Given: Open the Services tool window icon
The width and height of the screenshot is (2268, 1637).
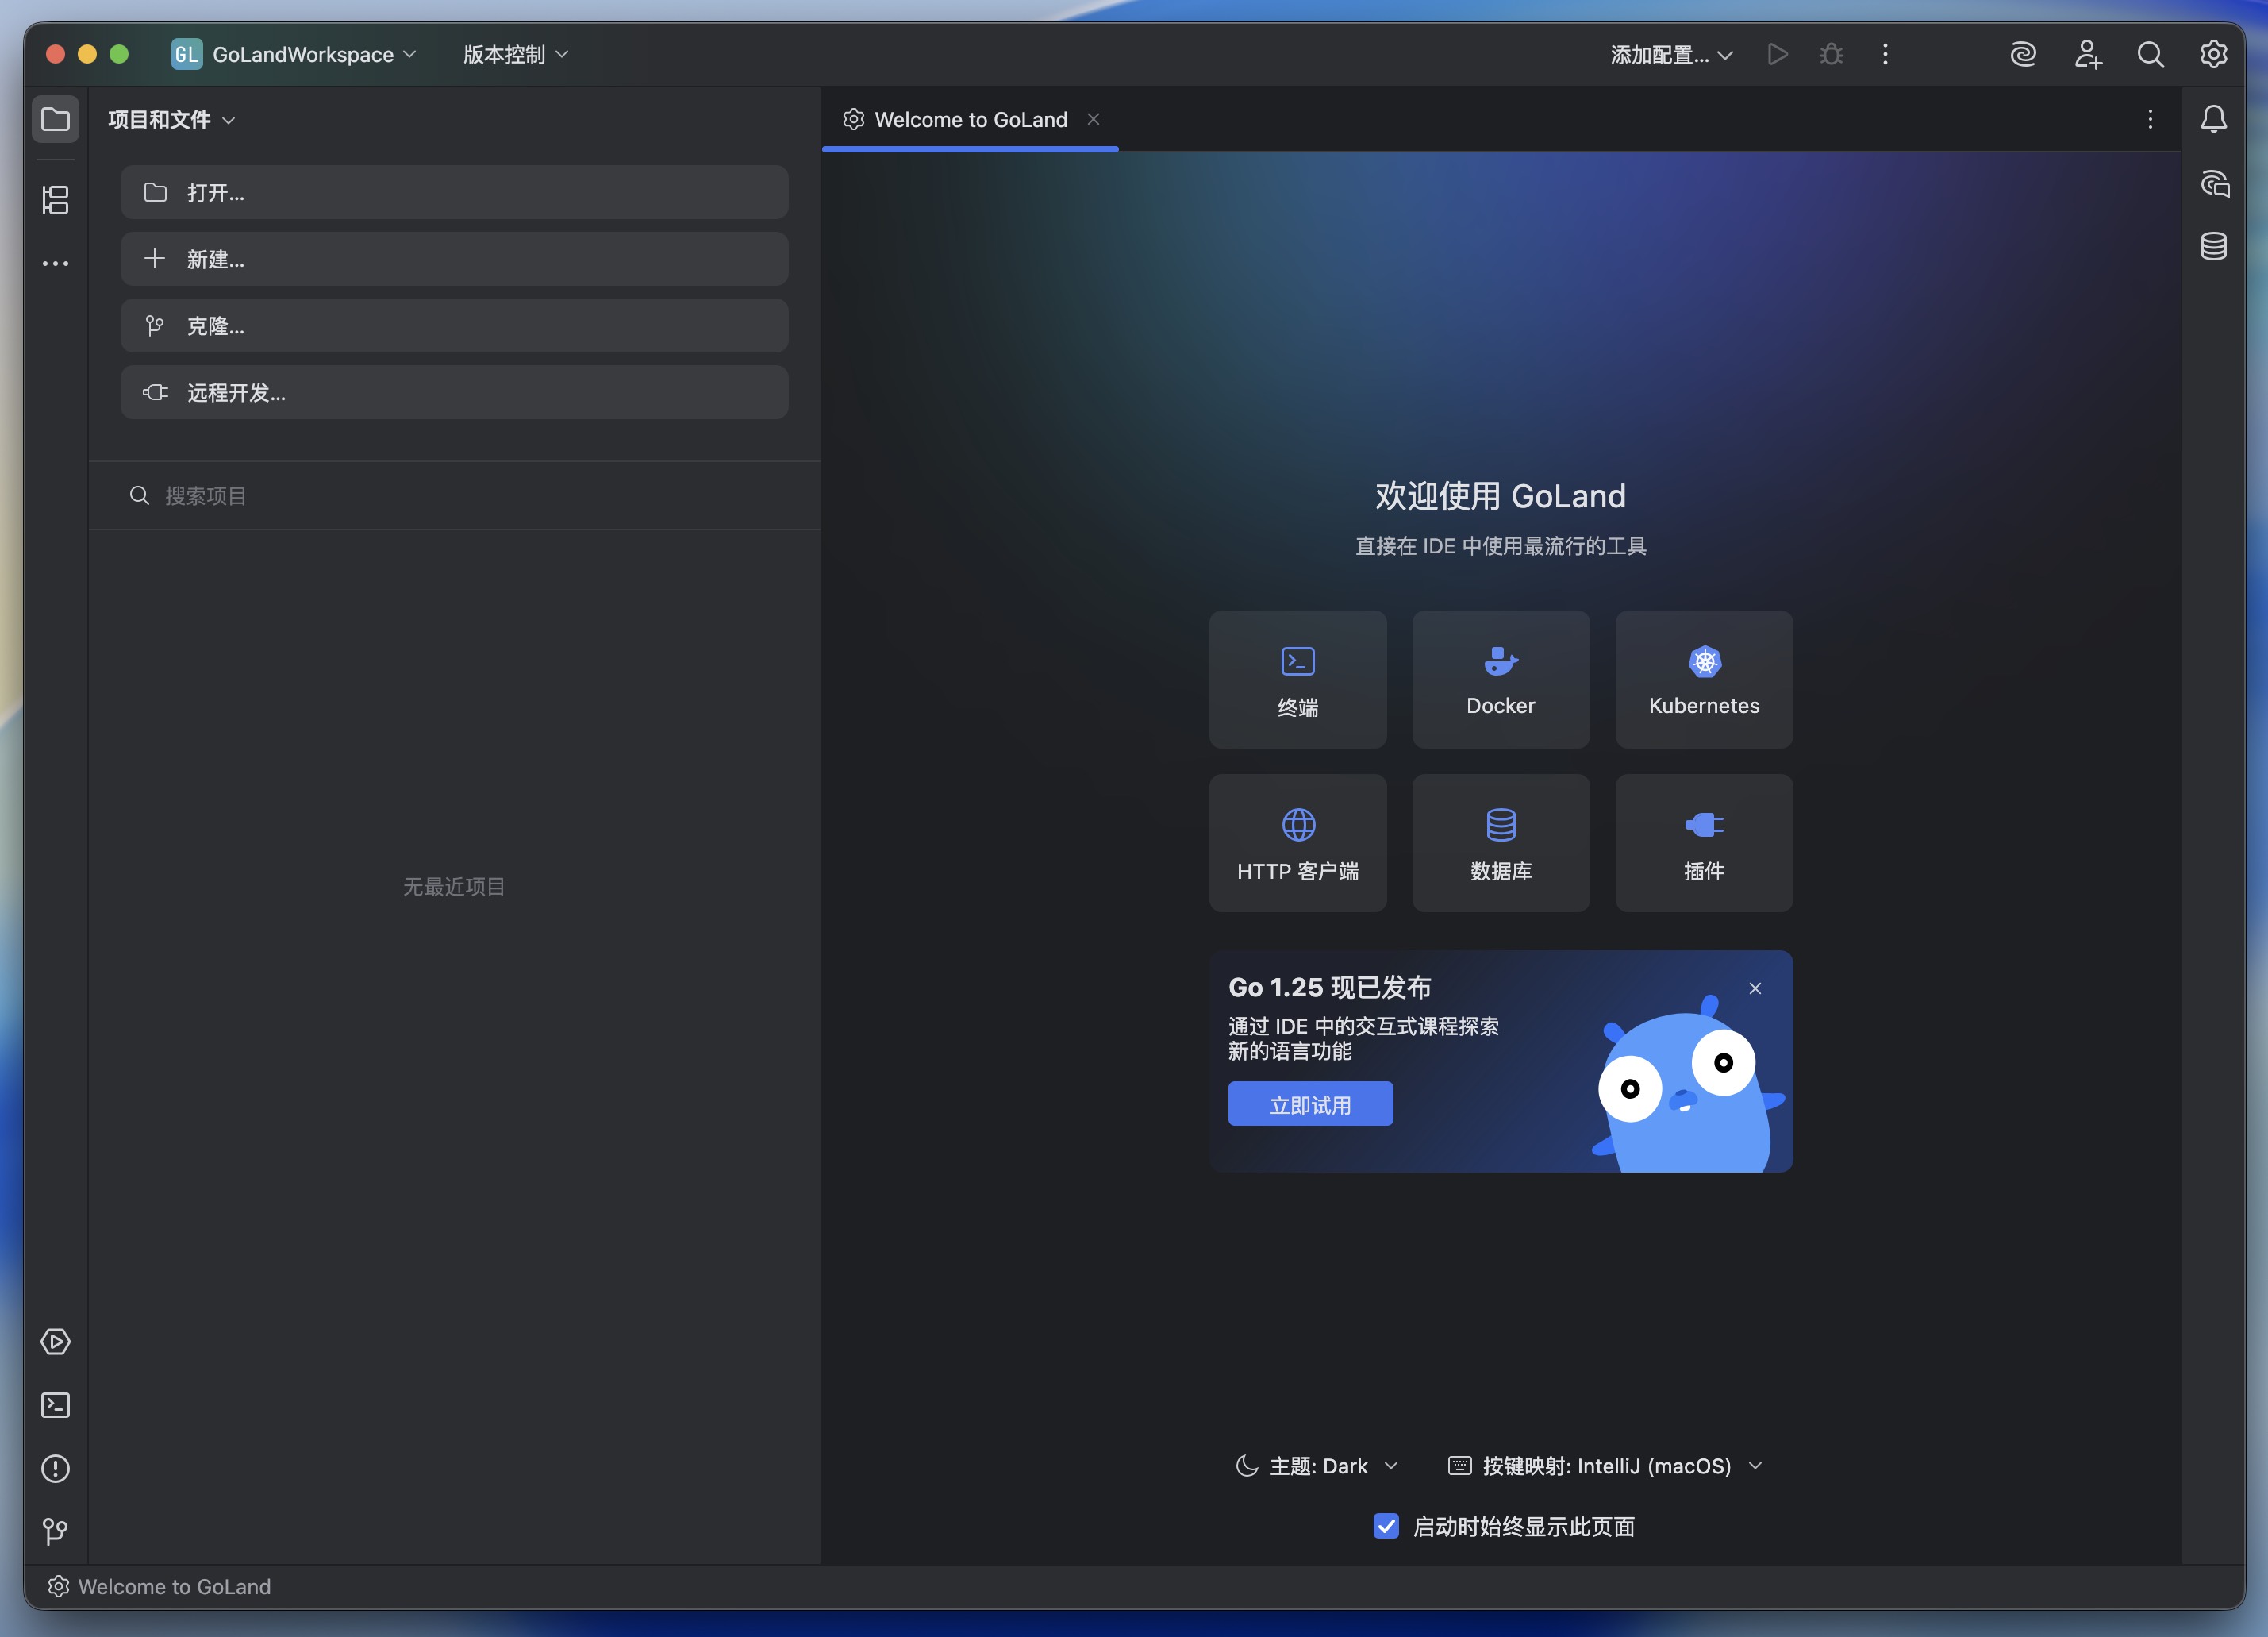Looking at the screenshot, I should tap(55, 1342).
